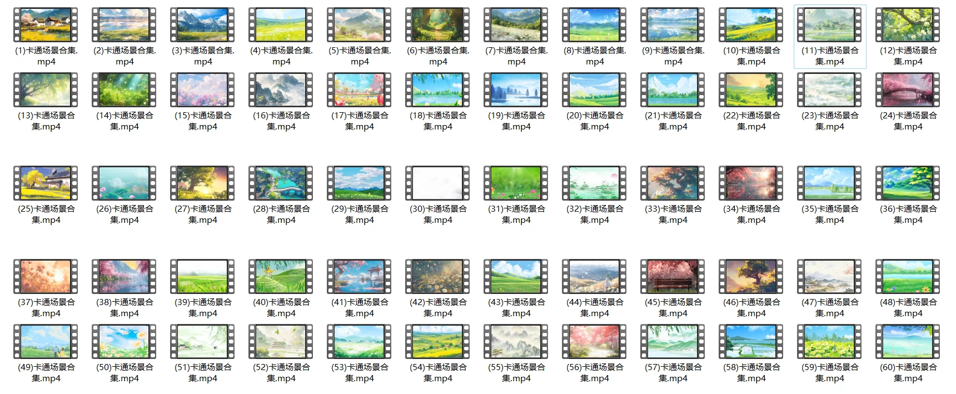The width and height of the screenshot is (956, 394).
Task: Click the (33)卡通场景合集.mp4 video icon
Action: (673, 183)
